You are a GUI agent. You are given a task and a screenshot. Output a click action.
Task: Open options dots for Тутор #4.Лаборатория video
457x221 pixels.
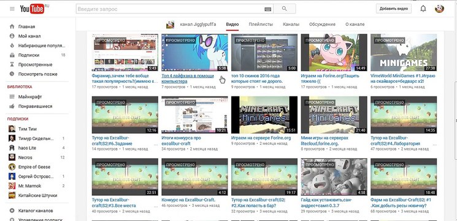point(435,144)
